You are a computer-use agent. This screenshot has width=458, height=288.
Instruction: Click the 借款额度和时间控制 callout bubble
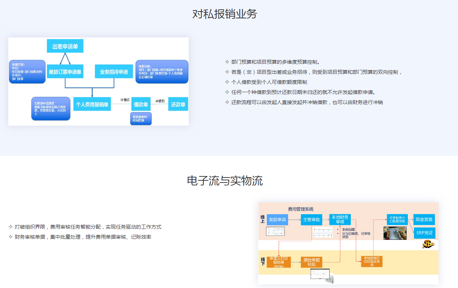tap(141, 118)
